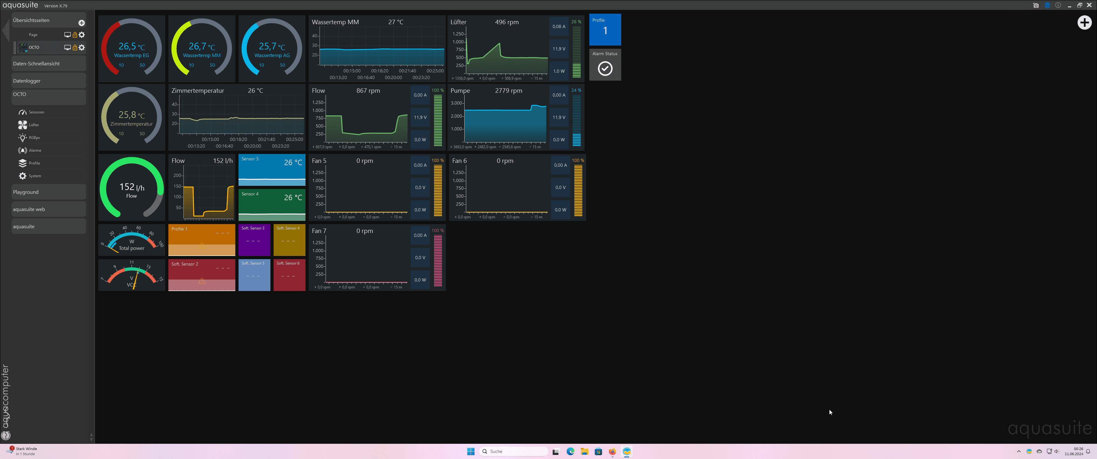
Task: Toggle desktop mode monitor icon for OCTO
Action: coord(67,48)
